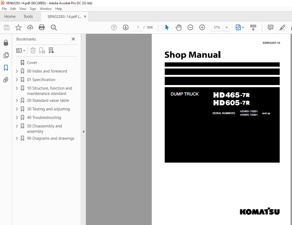Open the attachments paperclip panel
The height and width of the screenshot is (225, 292).
point(6,80)
